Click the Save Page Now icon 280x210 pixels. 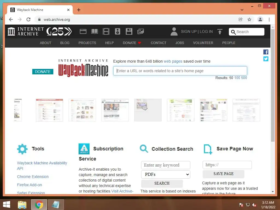point(208,149)
